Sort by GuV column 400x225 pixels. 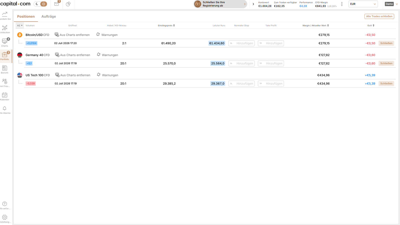[x=371, y=25]
